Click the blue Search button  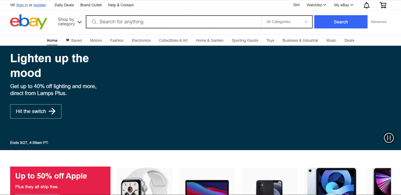(341, 22)
